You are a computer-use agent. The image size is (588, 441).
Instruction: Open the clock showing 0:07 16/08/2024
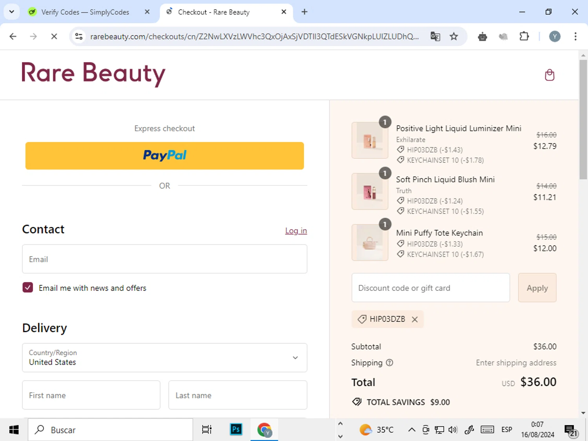click(537, 430)
